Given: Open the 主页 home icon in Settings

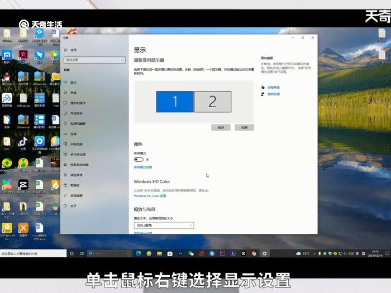Looking at the screenshot, I should pos(65,50).
